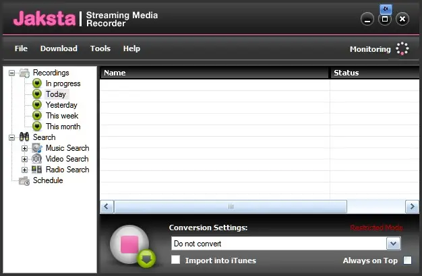Open the Download menu
The width and height of the screenshot is (422, 276).
59,48
